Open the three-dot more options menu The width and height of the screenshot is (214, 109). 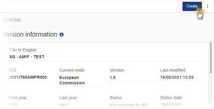[x=207, y=6]
